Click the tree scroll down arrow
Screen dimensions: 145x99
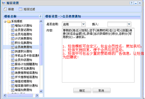point(41,91)
